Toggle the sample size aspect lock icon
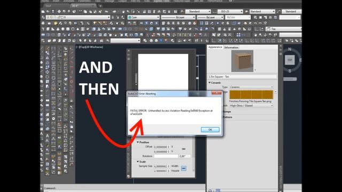The image size is (342, 192). pos(184,169)
